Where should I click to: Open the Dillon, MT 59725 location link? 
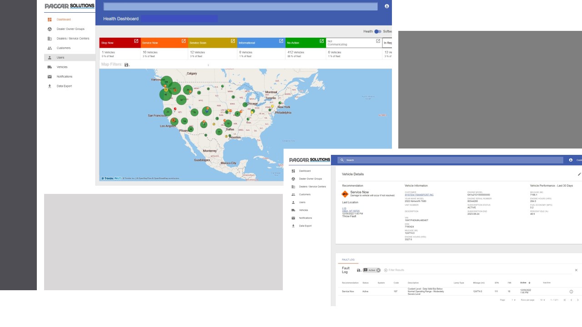(x=351, y=211)
